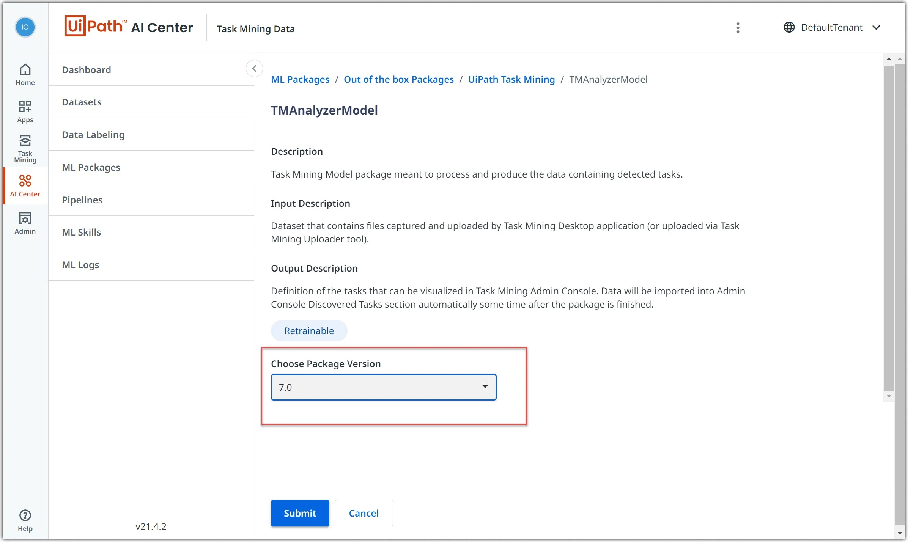908x542 pixels.
Task: Click the Input Description heading
Action: click(x=310, y=203)
